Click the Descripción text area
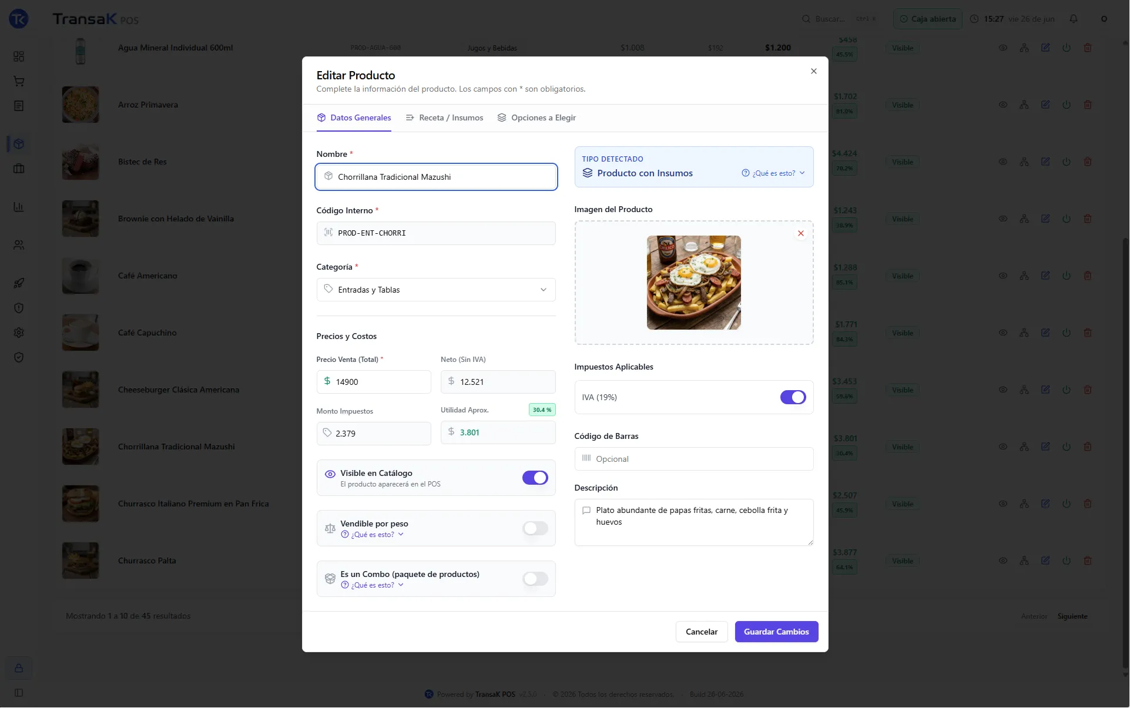Viewport: 1130px width, 708px height. [x=694, y=522]
